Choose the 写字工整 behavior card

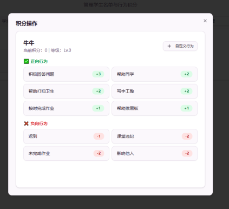[x=154, y=91]
